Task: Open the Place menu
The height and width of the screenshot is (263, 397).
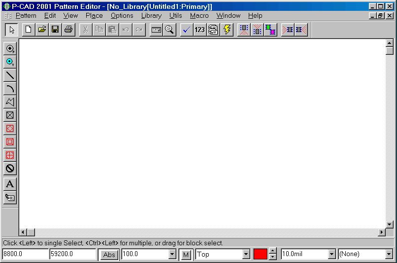Action: (94, 16)
